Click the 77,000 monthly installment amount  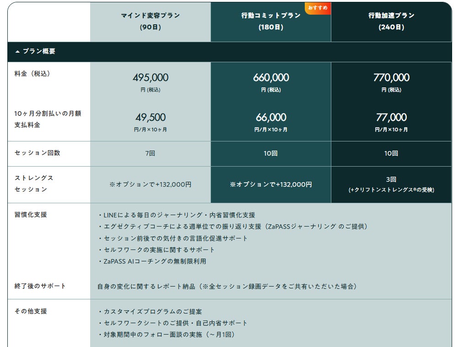(391, 118)
